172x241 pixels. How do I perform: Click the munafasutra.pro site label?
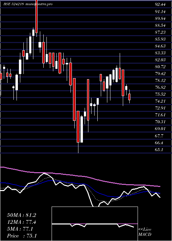coord(39,4)
